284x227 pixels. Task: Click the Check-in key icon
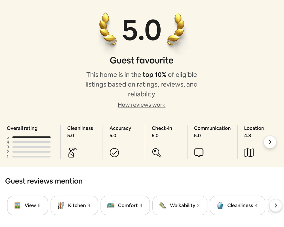click(x=157, y=153)
